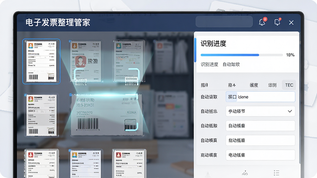Open the message bubble icon with red dot
The image size is (317, 178).
[277, 22]
